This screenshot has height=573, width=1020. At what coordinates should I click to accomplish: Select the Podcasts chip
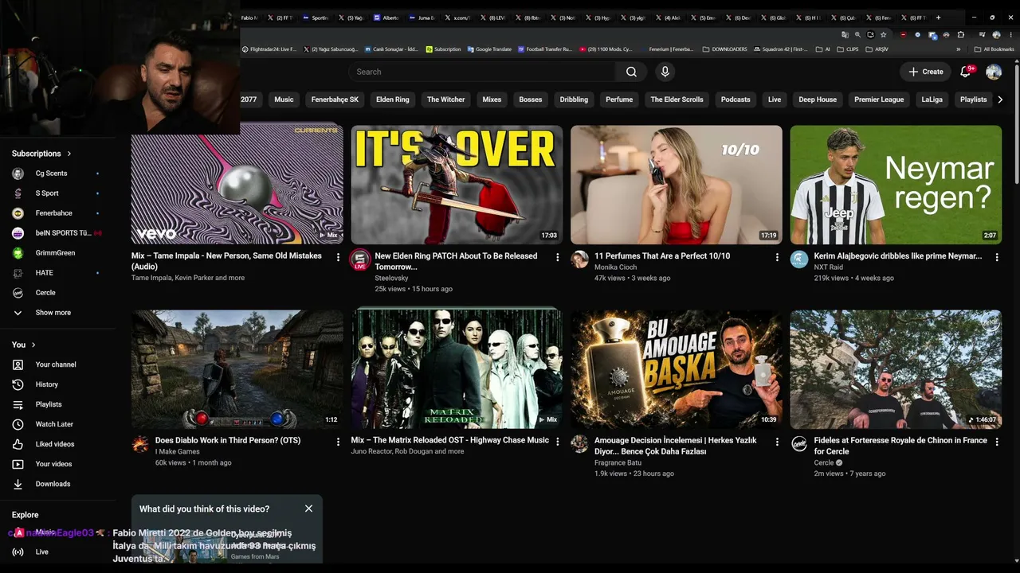point(736,99)
